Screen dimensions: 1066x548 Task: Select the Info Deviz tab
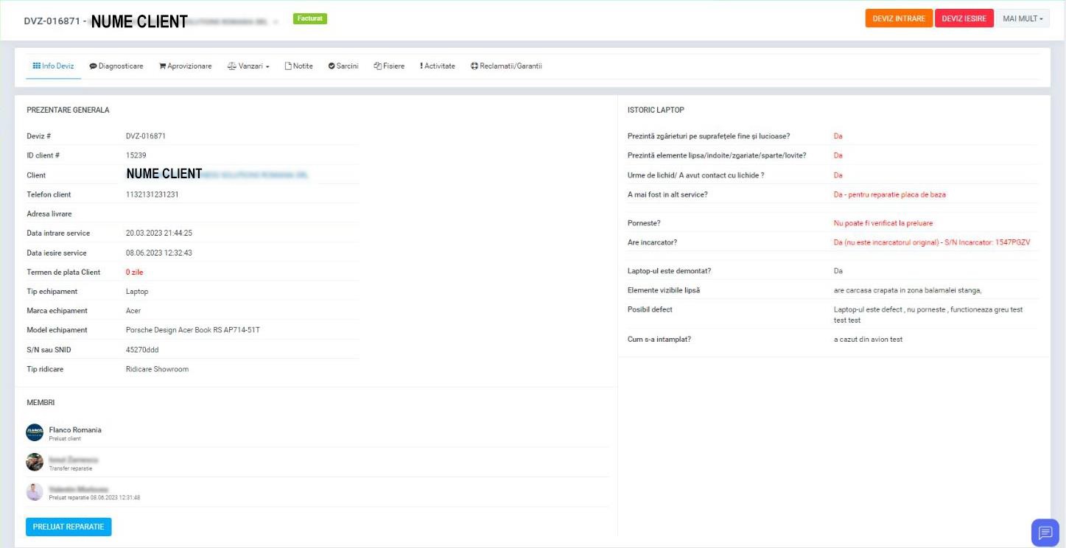53,66
